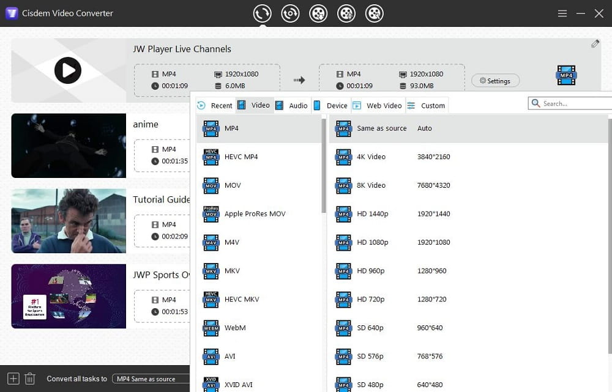This screenshot has width=612, height=392.
Task: Open the hamburger menu
Action: (x=562, y=13)
